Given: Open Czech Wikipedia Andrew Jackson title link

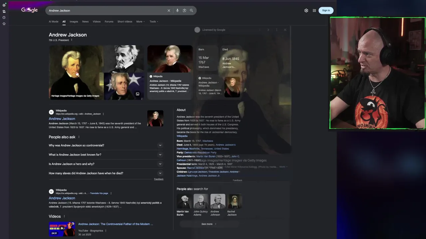Looking at the screenshot, I should tap(62, 198).
